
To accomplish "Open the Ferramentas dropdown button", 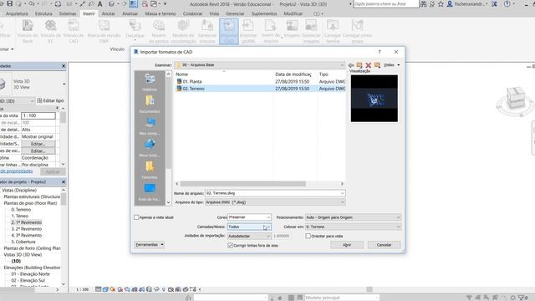I will pyautogui.click(x=150, y=244).
